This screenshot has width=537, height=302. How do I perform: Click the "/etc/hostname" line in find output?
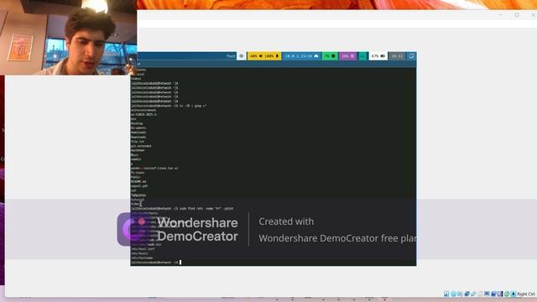point(142,258)
